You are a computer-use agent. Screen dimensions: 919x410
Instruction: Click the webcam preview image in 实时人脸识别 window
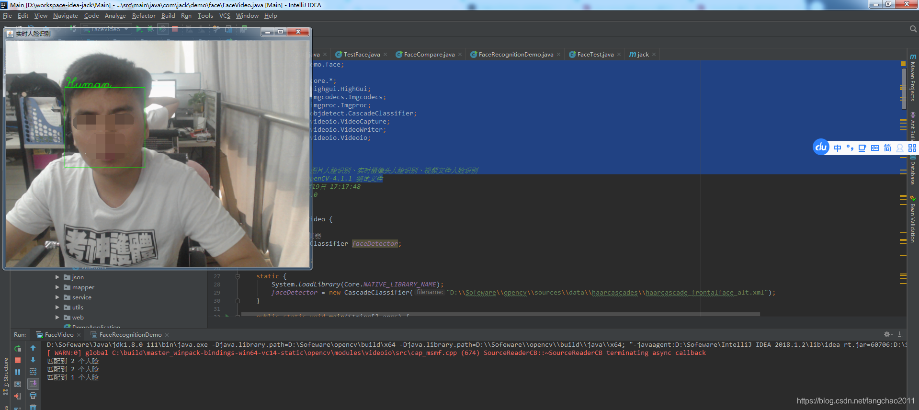158,154
